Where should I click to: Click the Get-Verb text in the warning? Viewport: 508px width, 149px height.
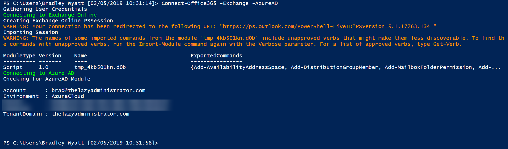446,44
